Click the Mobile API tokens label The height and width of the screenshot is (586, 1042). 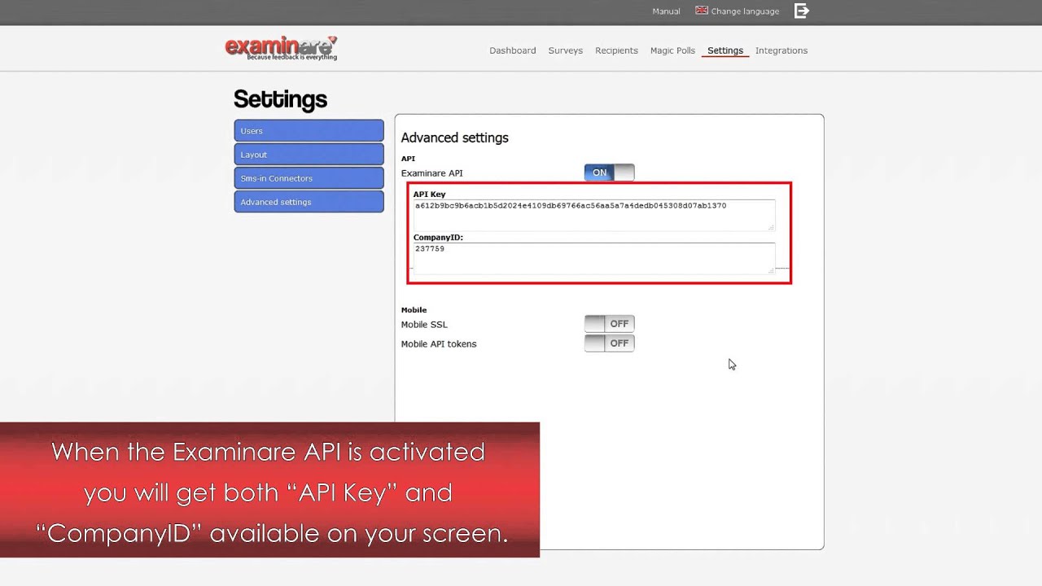[x=439, y=344]
